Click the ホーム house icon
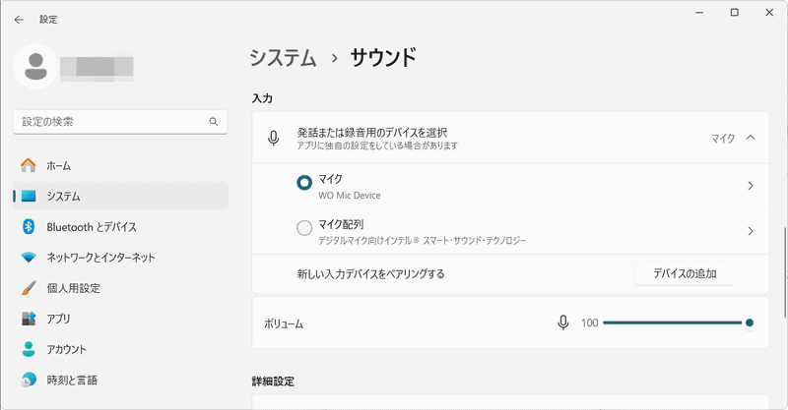 coord(29,165)
